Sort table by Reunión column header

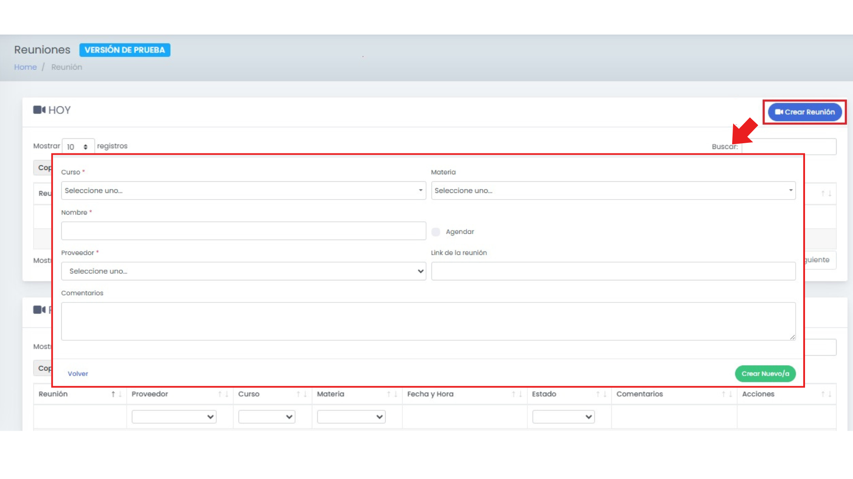point(80,394)
